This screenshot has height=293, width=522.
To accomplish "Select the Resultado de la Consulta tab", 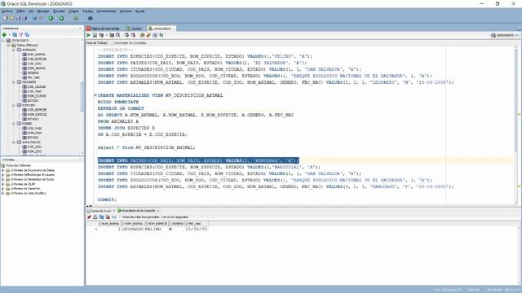I will [x=137, y=211].
